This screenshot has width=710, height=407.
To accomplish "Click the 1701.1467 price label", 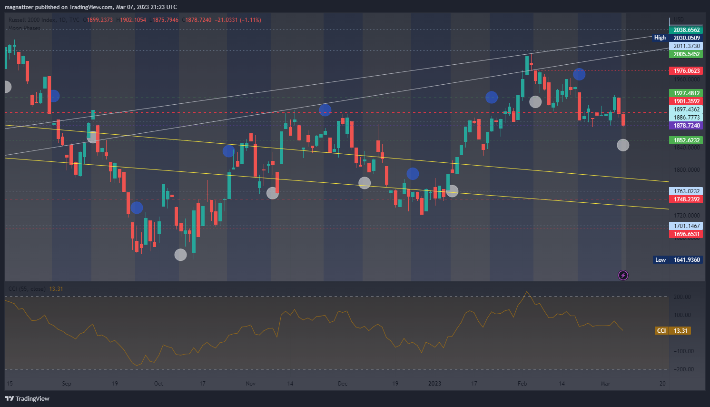I will (686, 226).
